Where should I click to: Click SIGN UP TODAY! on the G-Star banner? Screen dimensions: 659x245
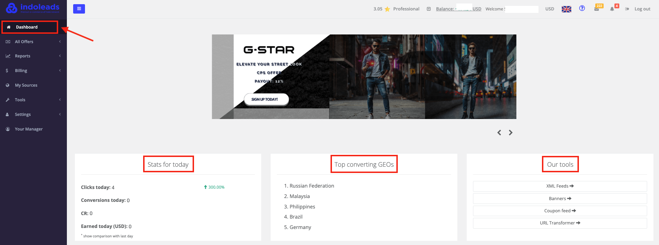point(266,99)
